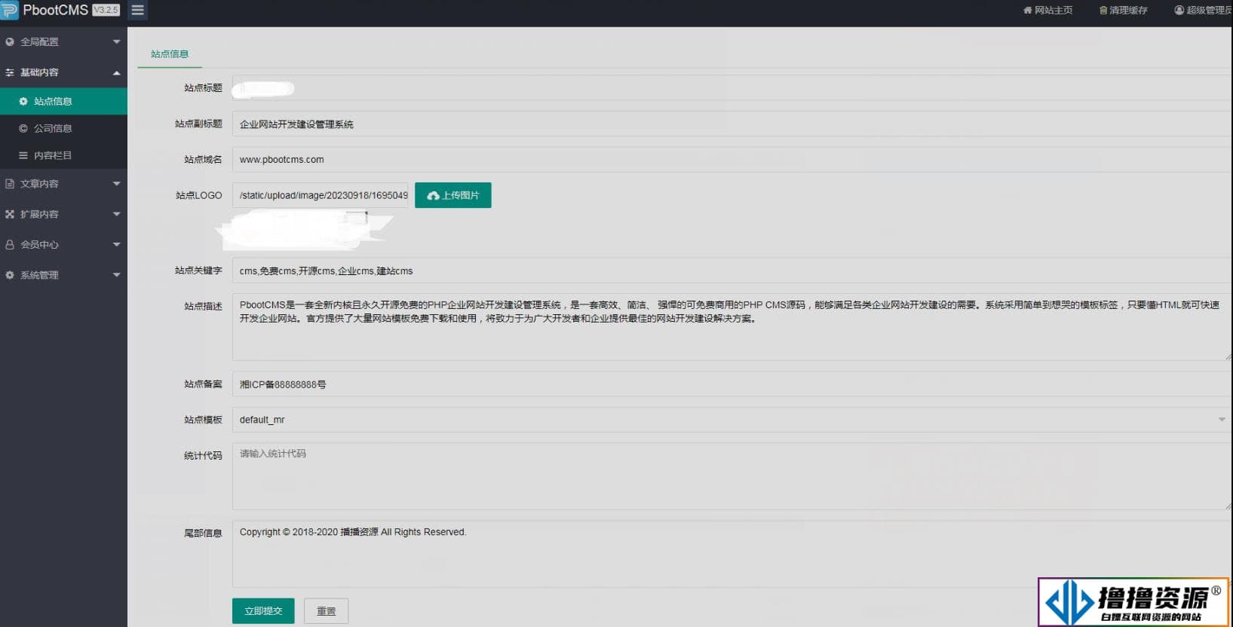Click the 站点标题 field label
The width and height of the screenshot is (1233, 627).
(x=203, y=88)
